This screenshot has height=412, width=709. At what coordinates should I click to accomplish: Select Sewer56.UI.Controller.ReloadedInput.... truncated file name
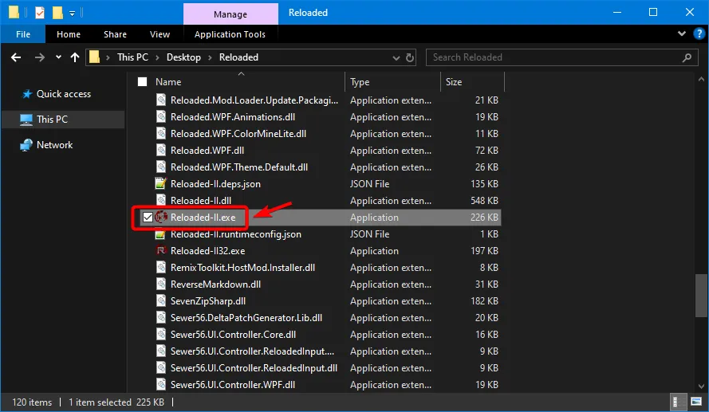click(252, 351)
